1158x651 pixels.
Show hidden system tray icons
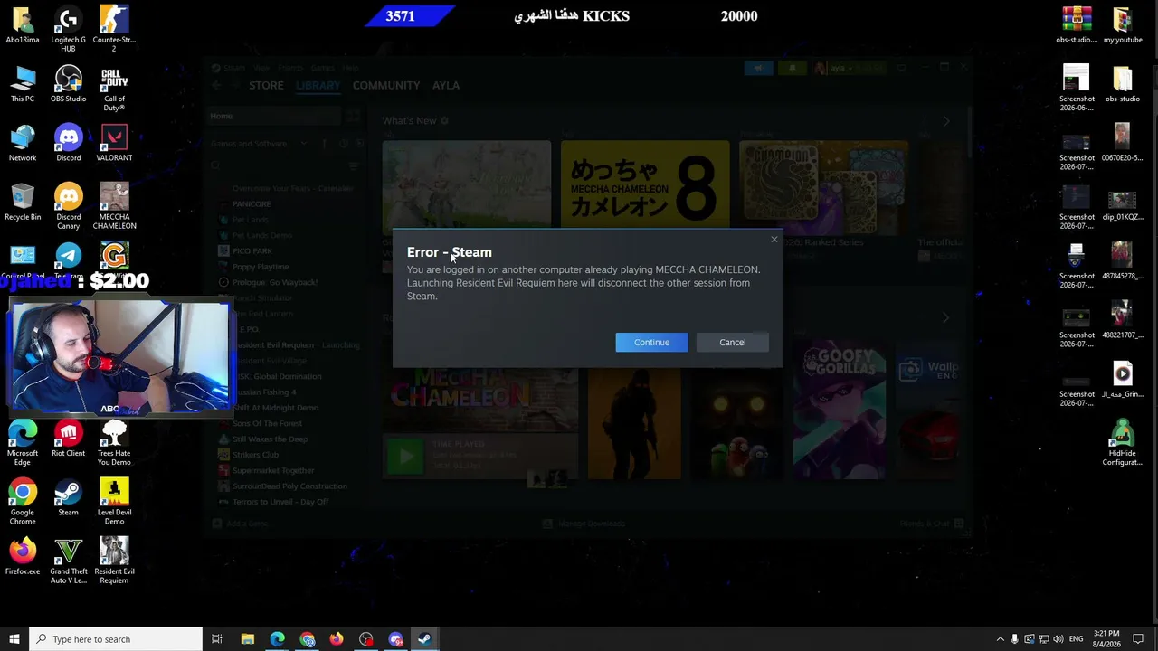click(1000, 639)
